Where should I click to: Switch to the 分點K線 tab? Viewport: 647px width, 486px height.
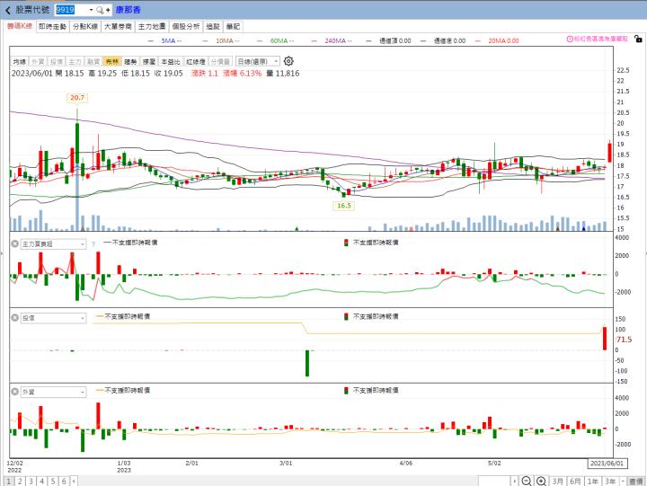pyautogui.click(x=85, y=26)
